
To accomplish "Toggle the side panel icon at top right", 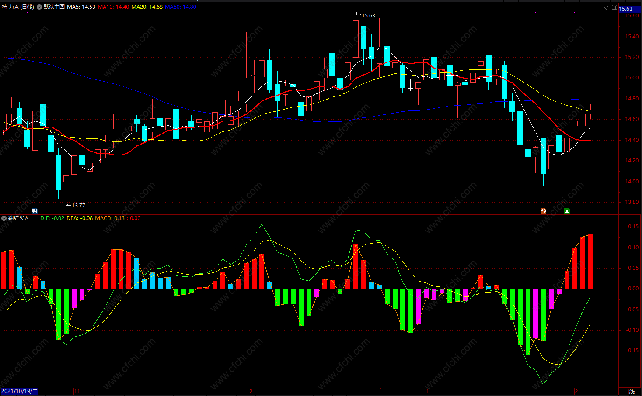I will coord(614,7).
